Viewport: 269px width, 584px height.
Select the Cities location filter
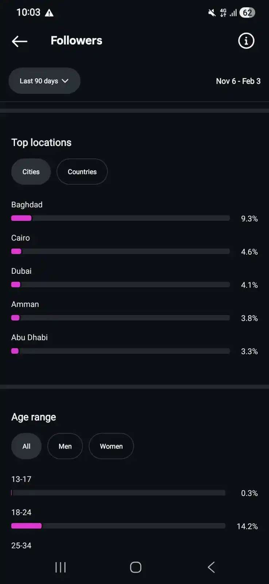click(31, 172)
